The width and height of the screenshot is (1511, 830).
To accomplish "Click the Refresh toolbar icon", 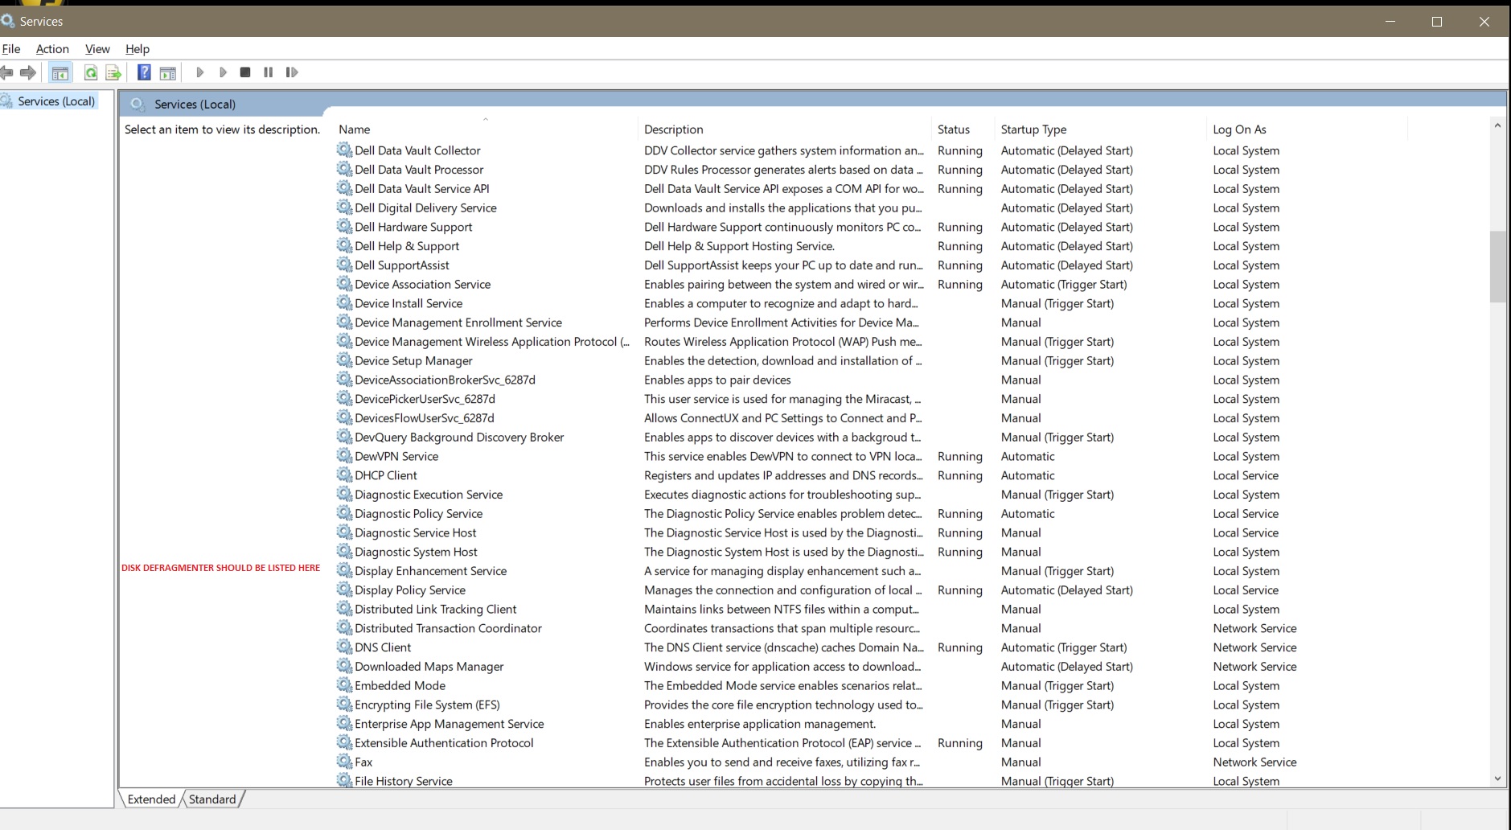I will pos(91,73).
